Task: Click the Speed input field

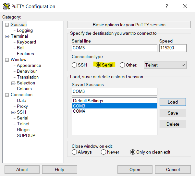Action: 173,48
